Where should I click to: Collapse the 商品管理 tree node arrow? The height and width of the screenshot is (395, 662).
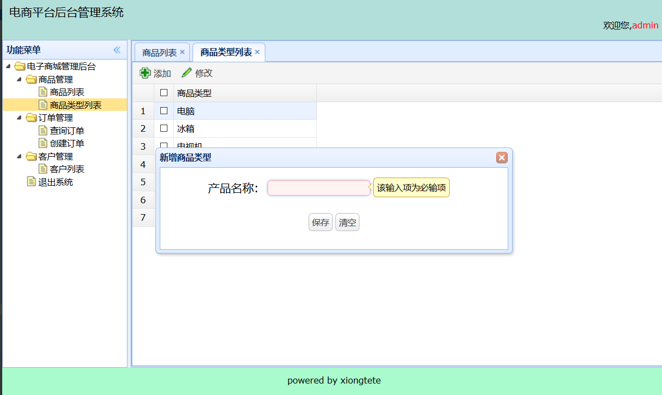pyautogui.click(x=20, y=79)
